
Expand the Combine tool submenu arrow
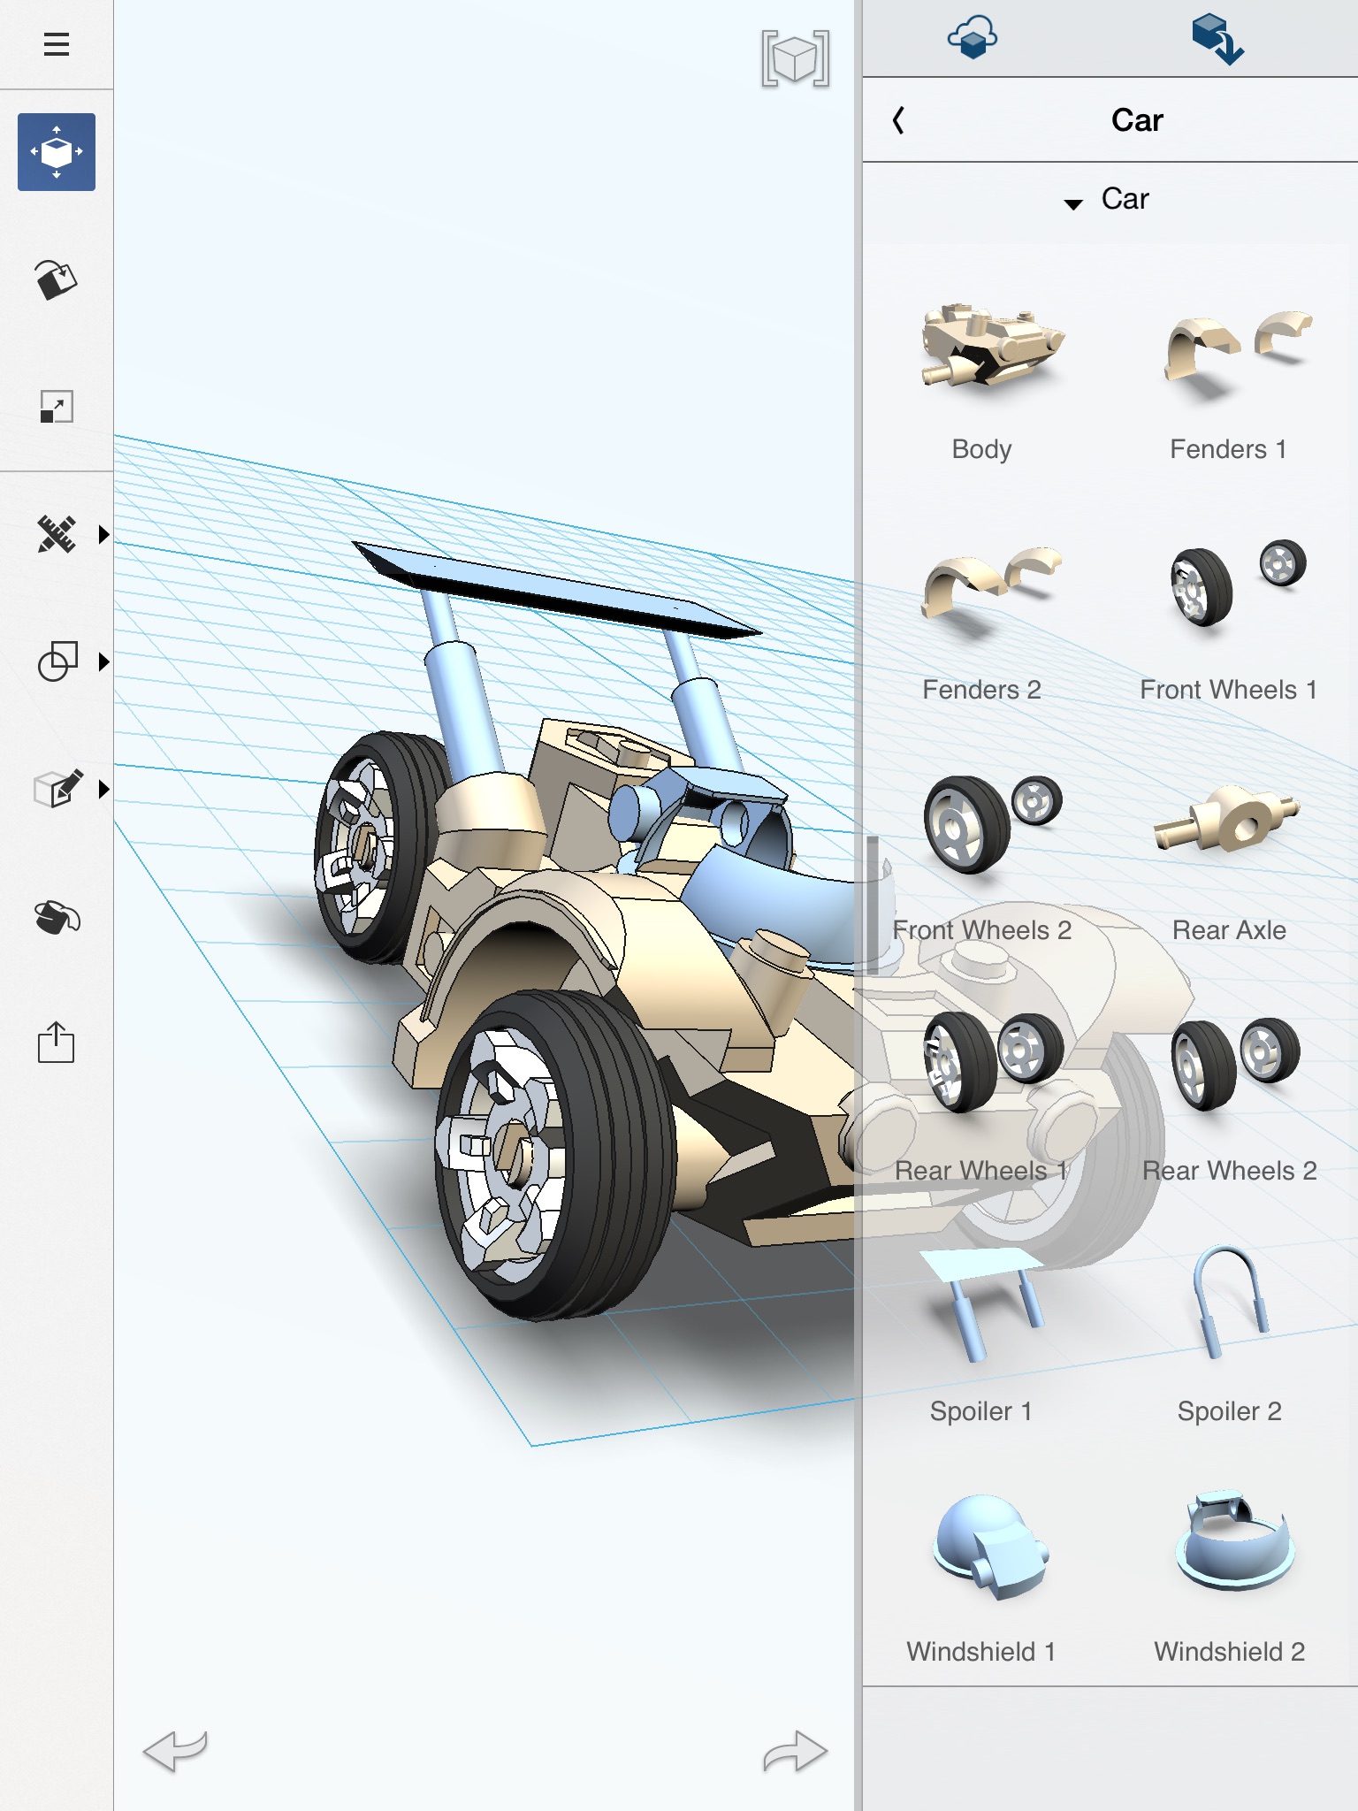tap(103, 661)
